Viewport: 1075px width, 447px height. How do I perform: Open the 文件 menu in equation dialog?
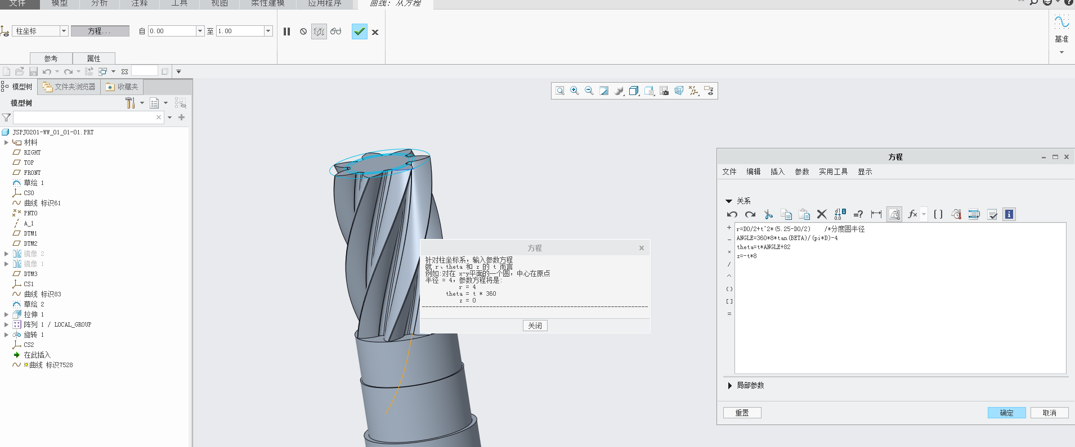(x=729, y=171)
